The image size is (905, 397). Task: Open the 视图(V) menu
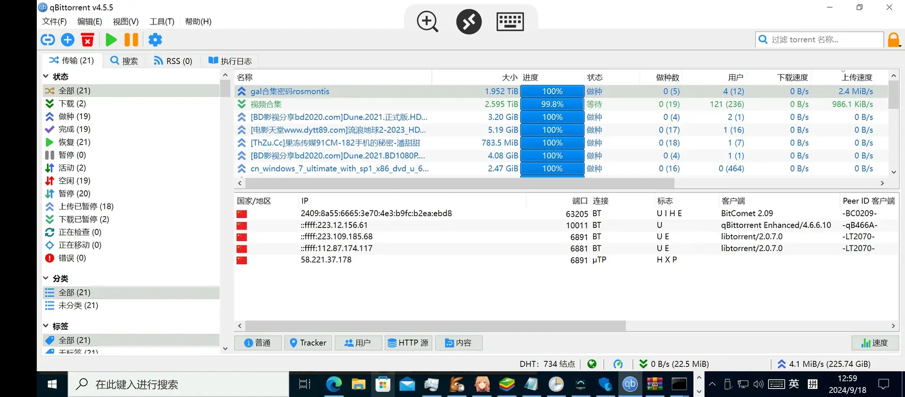(x=126, y=22)
